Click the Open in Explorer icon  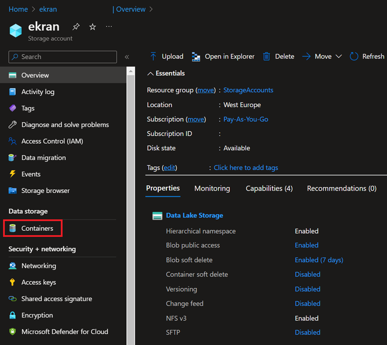[x=196, y=56]
